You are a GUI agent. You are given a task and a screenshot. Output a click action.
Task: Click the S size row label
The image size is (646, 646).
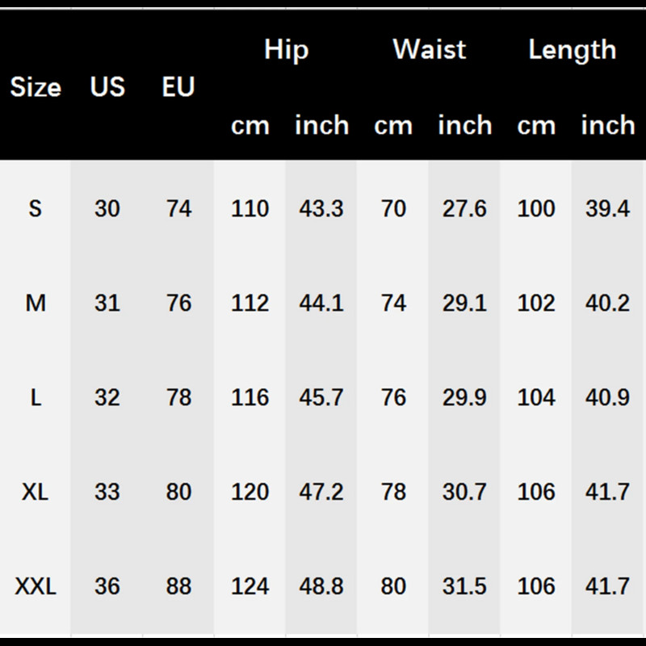(x=36, y=209)
